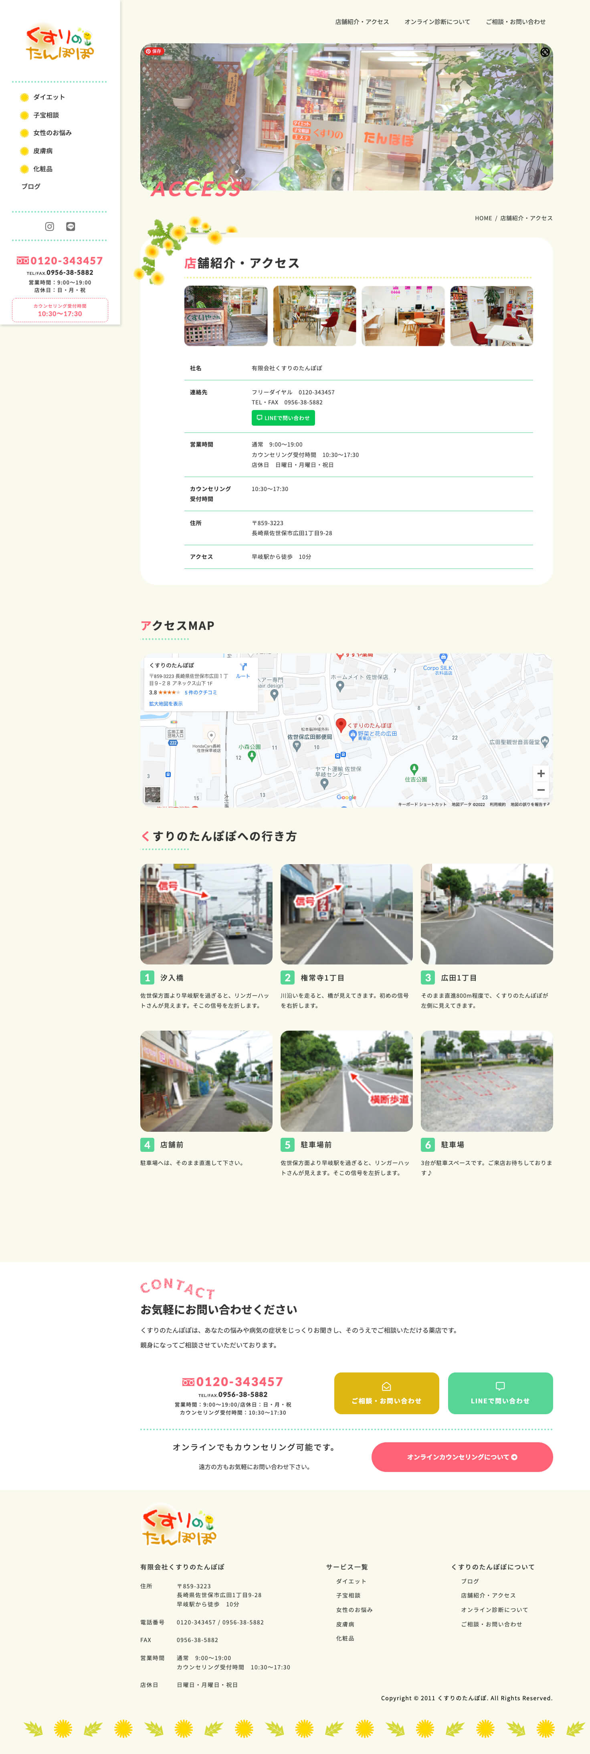Open 皮膚病 in the sidebar menu

[x=43, y=151]
